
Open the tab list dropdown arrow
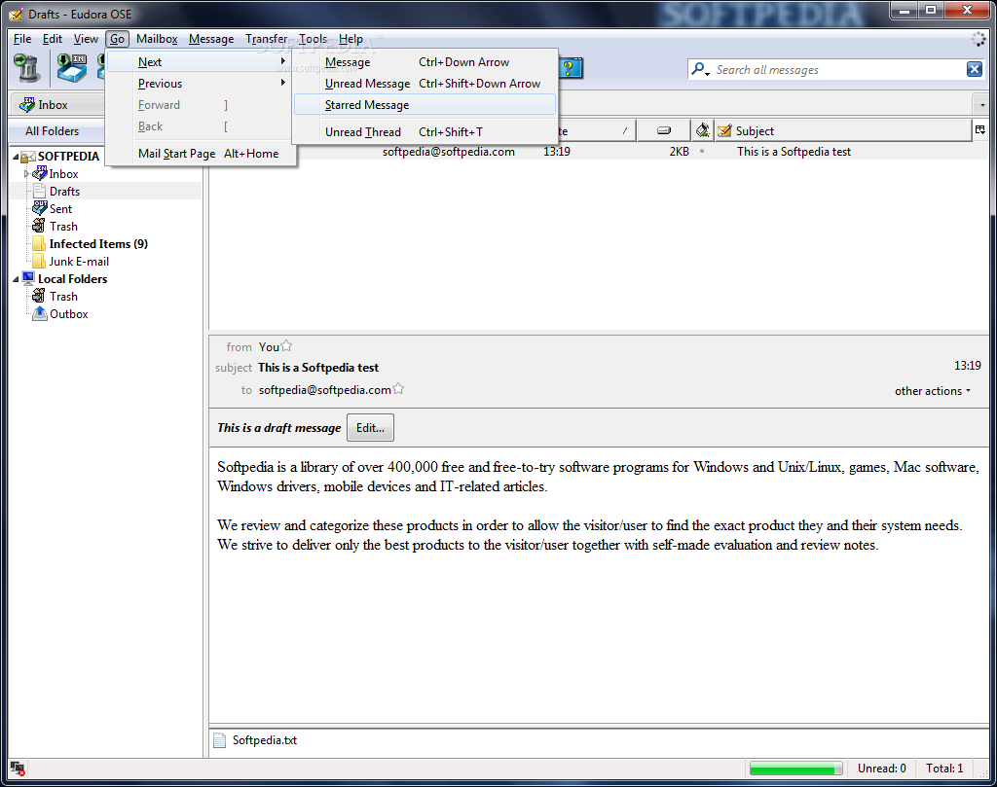click(982, 105)
